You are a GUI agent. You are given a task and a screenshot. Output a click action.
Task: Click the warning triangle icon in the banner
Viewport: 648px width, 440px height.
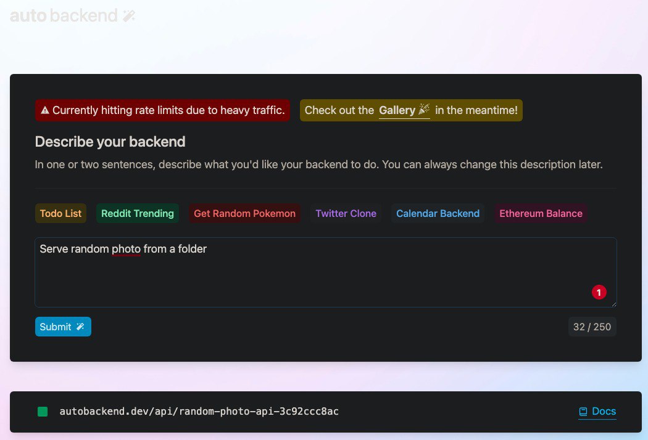44,111
